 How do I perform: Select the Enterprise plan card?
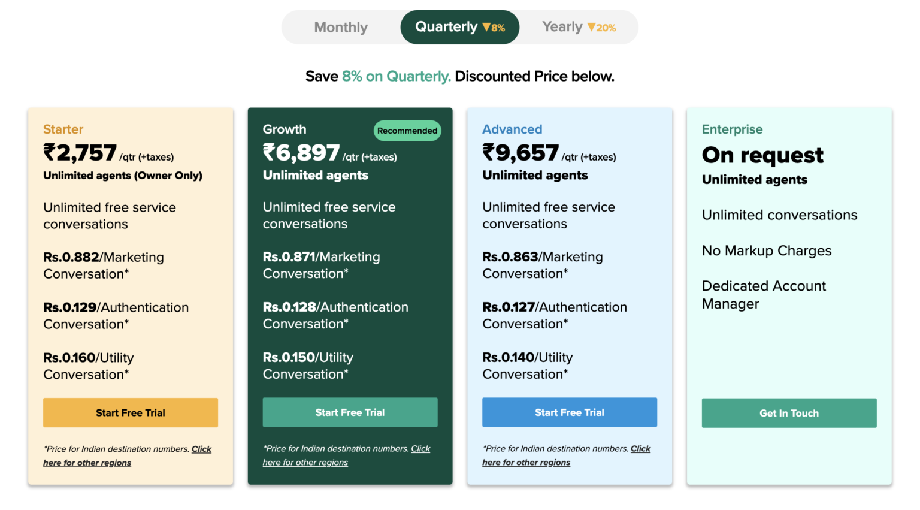click(732, 129)
